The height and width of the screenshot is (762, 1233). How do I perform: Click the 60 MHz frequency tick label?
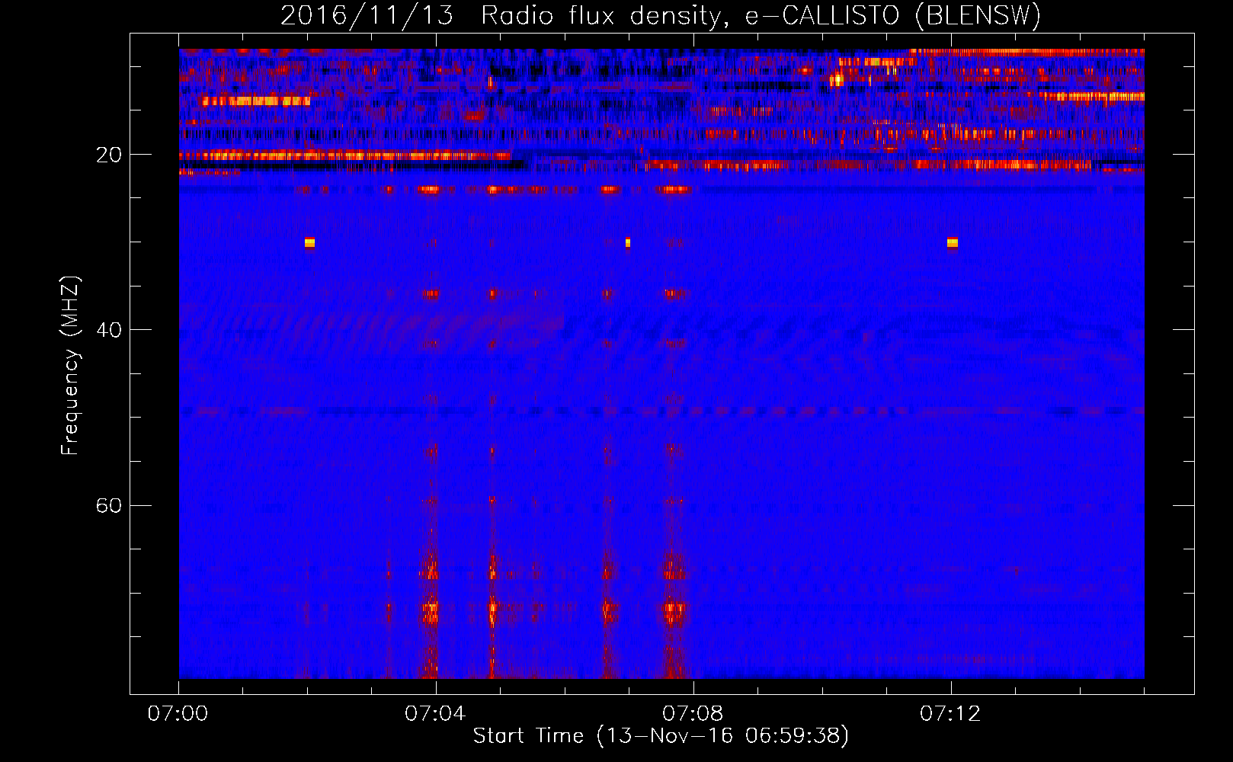109,505
